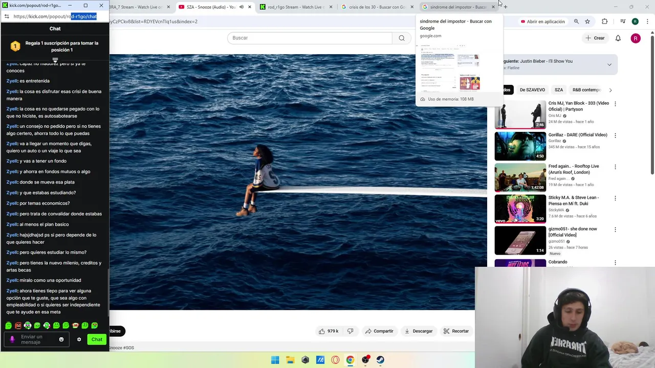Click the Descargar download button
The height and width of the screenshot is (368, 655).
pos(419,331)
